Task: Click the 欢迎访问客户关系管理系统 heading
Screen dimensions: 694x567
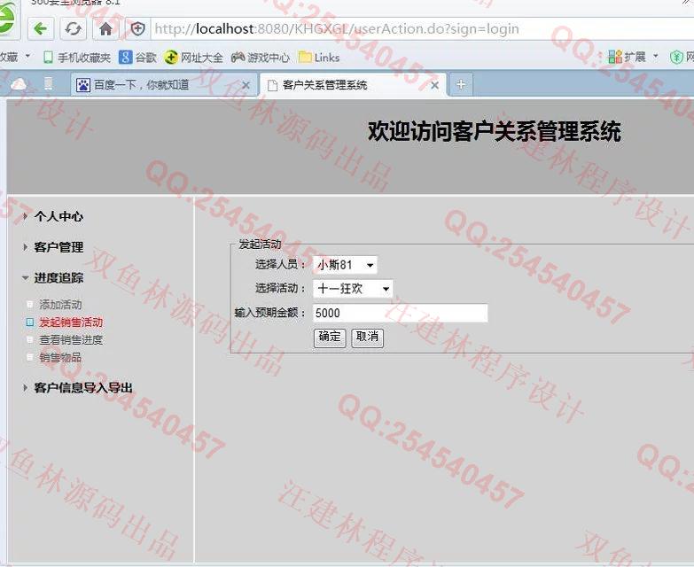Action: coord(495,132)
